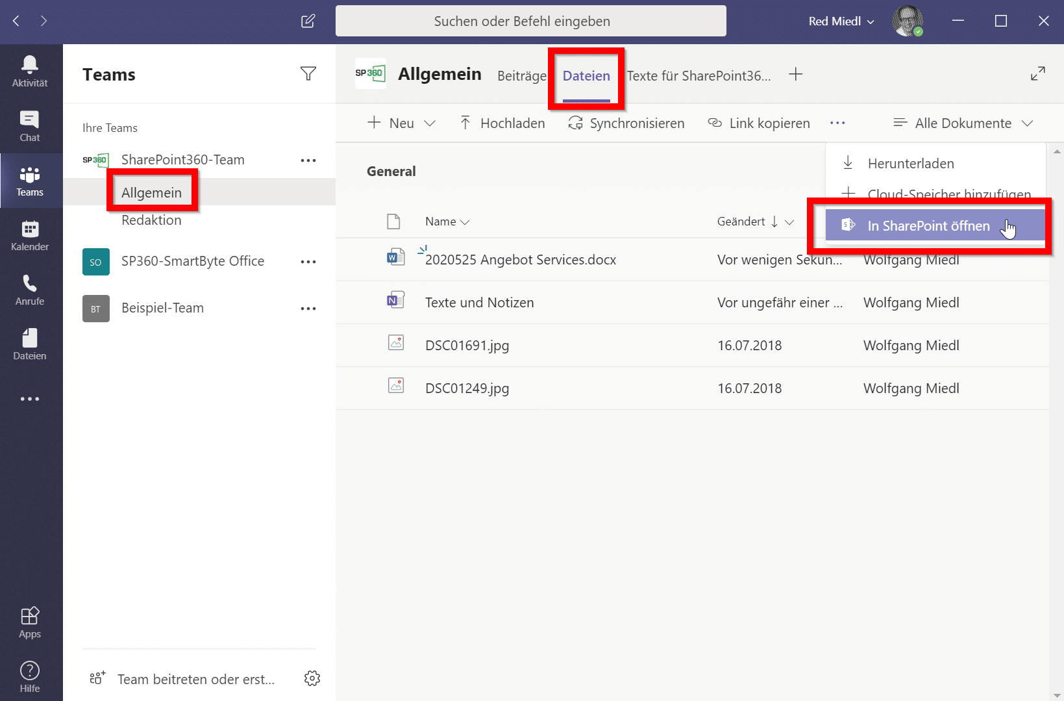Choose In SharePoint öffnen

click(x=935, y=225)
